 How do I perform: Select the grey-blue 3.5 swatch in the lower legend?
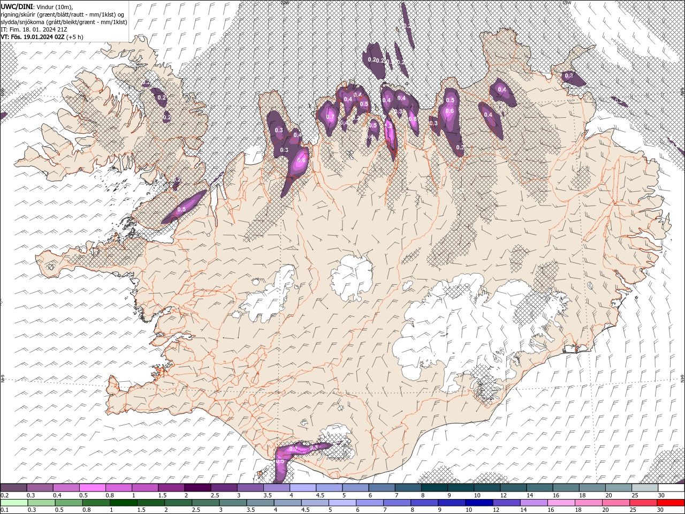coord(260,503)
